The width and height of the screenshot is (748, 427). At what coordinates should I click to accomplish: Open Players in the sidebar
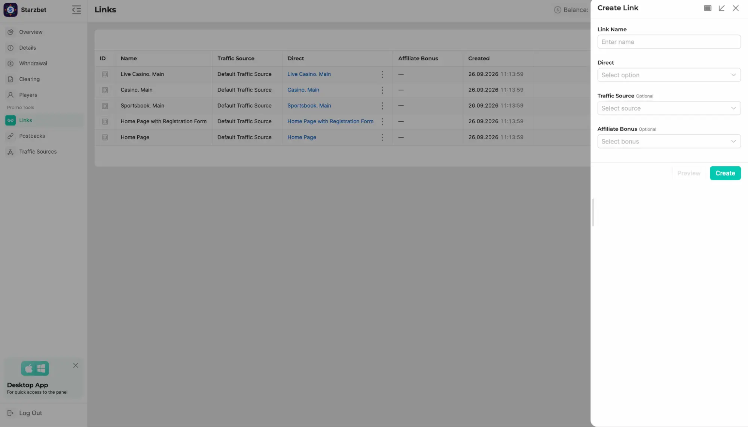click(x=43, y=95)
